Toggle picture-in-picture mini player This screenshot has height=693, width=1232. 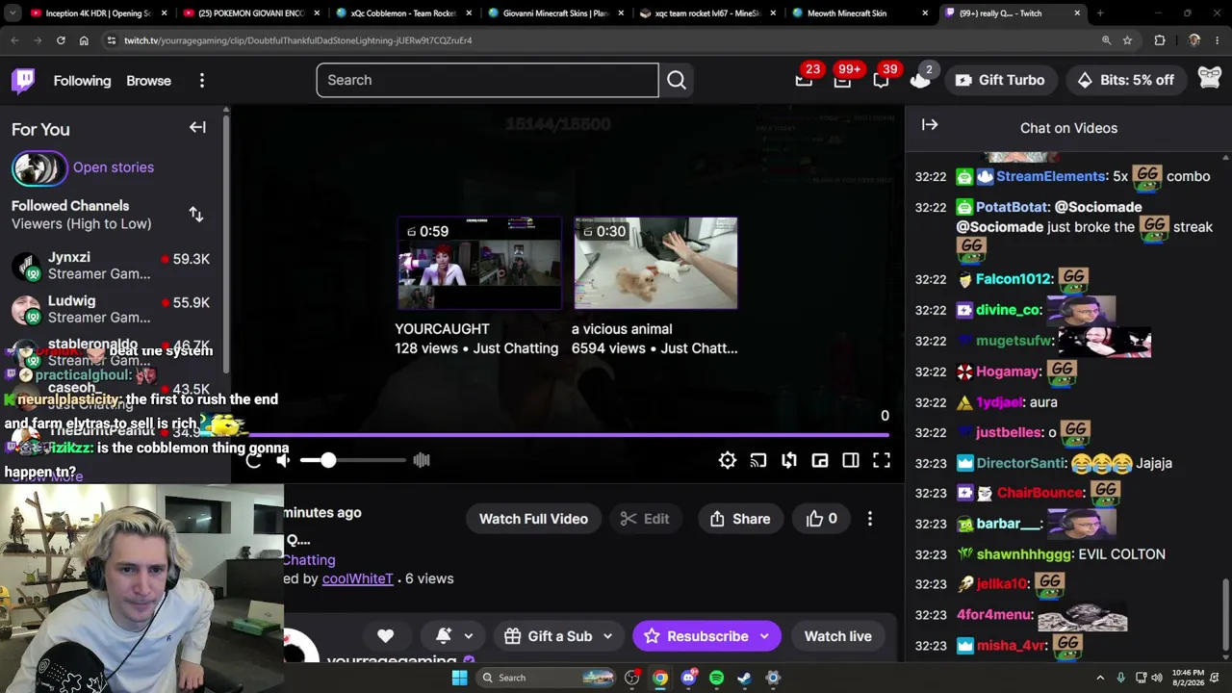820,460
